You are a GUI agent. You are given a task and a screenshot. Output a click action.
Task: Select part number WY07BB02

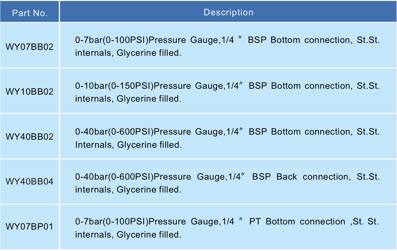click(29, 46)
